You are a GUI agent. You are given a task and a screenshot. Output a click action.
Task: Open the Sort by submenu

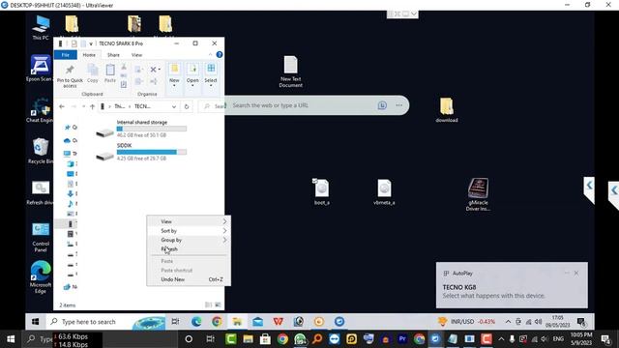coord(189,231)
